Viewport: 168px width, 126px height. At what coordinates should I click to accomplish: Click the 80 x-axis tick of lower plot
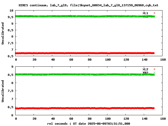click(x=90, y=119)
